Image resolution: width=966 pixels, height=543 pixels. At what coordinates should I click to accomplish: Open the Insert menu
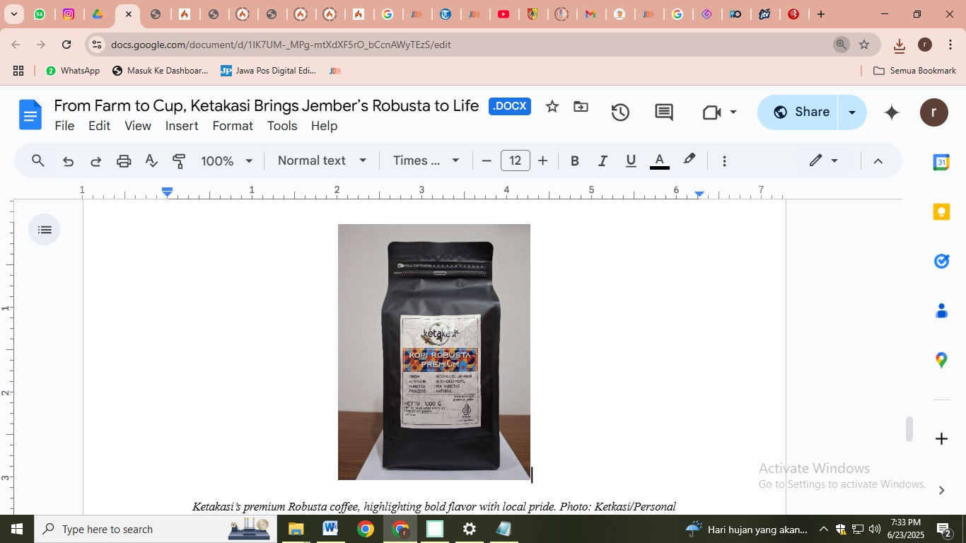point(182,126)
